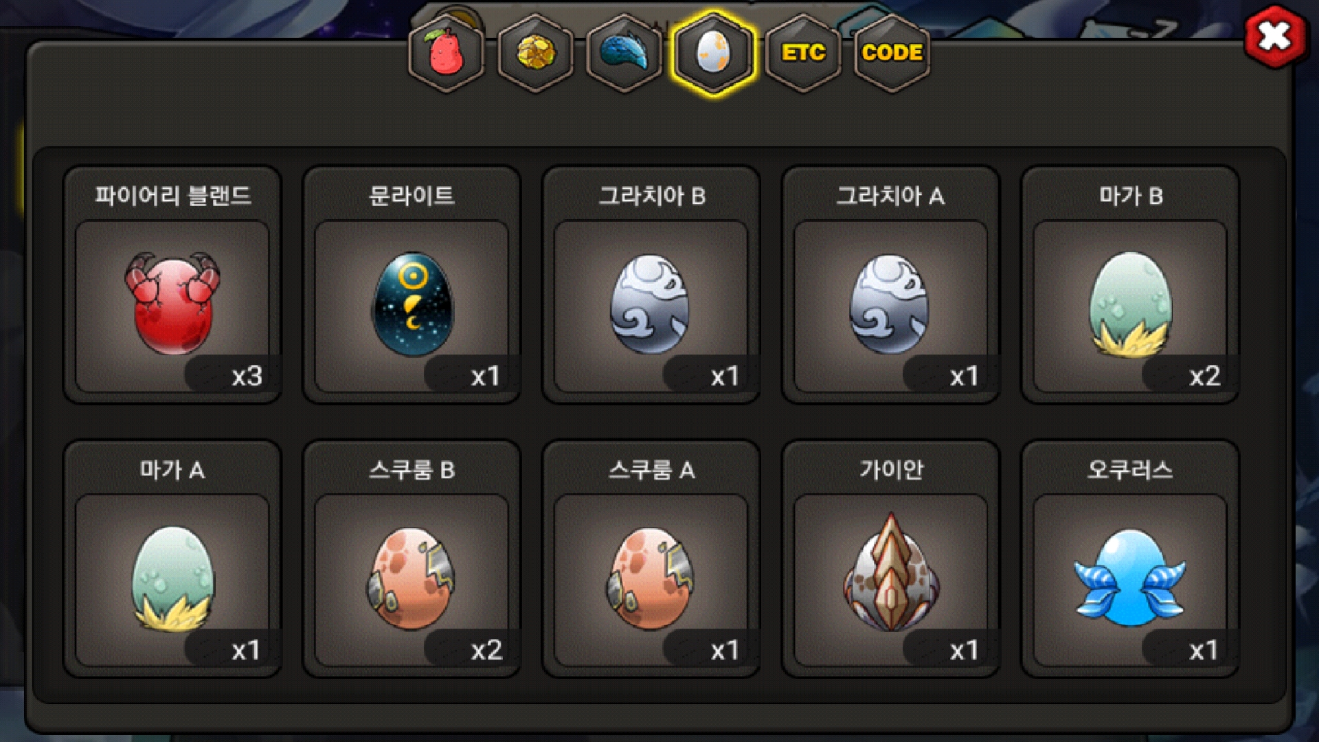Close the inventory with the red X

point(1275,36)
